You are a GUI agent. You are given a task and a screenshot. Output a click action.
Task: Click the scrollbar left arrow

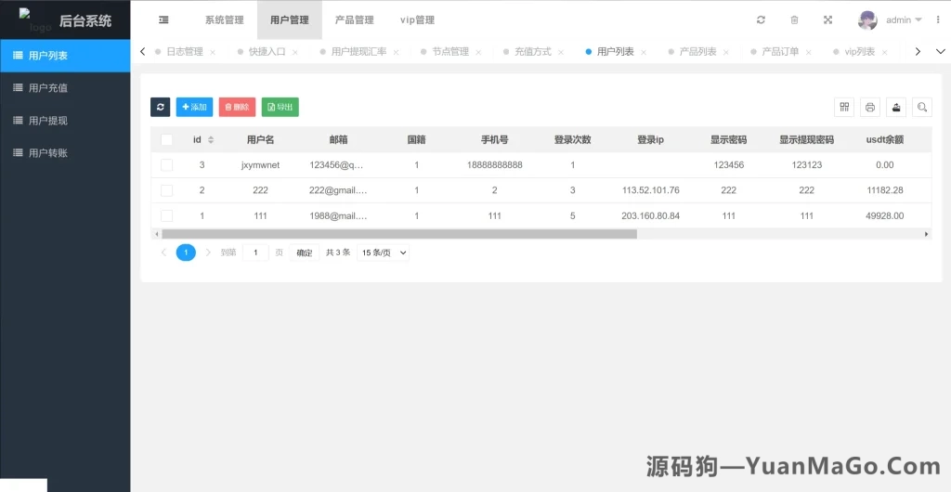[x=156, y=234]
